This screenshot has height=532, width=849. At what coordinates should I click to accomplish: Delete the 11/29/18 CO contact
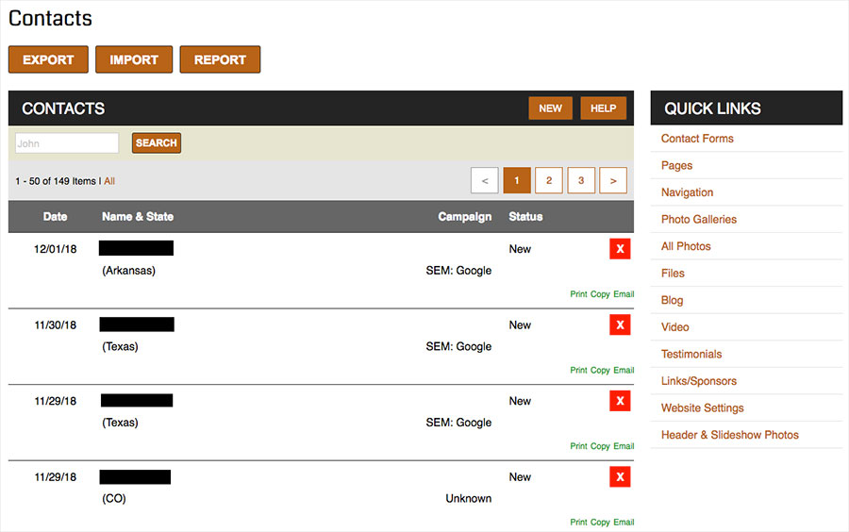620,476
